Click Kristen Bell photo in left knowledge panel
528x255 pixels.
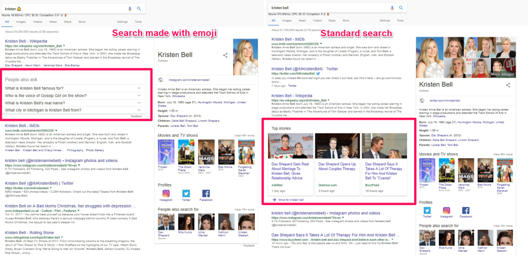click(x=245, y=57)
